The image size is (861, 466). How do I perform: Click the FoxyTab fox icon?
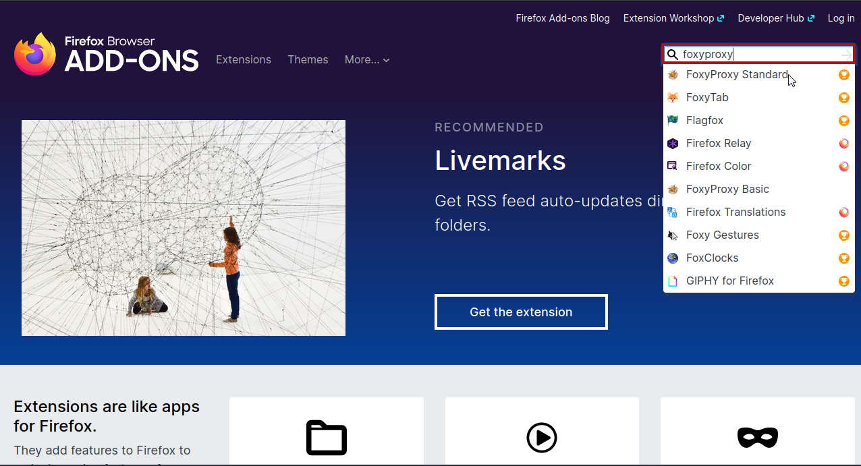pos(673,98)
